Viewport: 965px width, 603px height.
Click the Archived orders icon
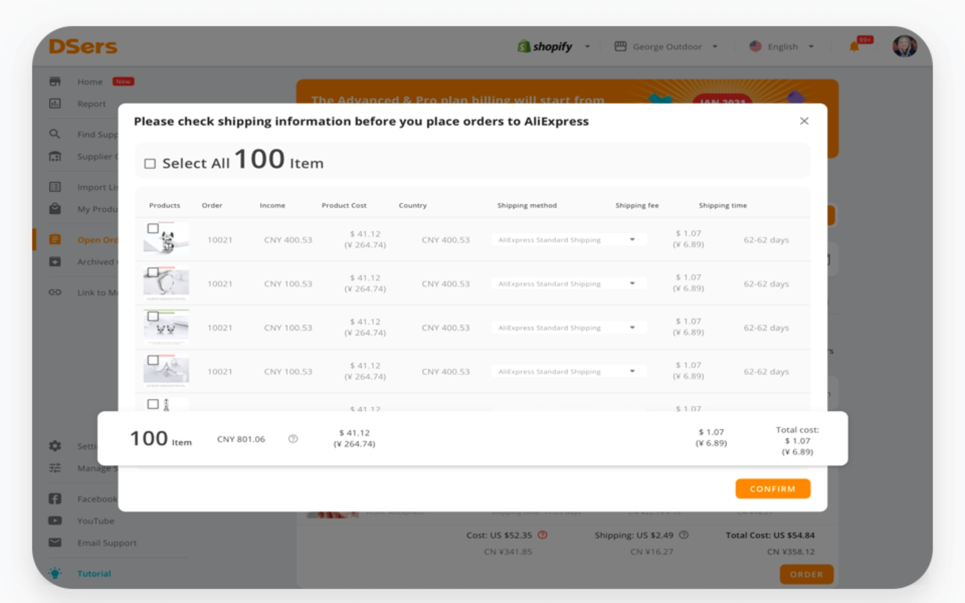(x=55, y=262)
